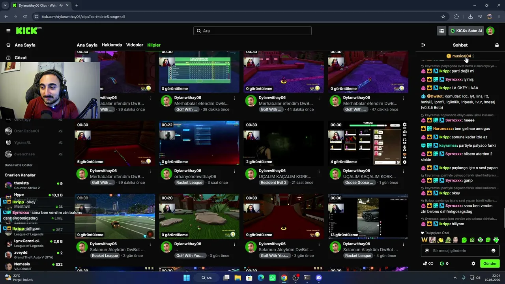505x284 pixels.
Task: Go to Ana Sayfa in the left sidebar
Action: pyautogui.click(x=25, y=45)
